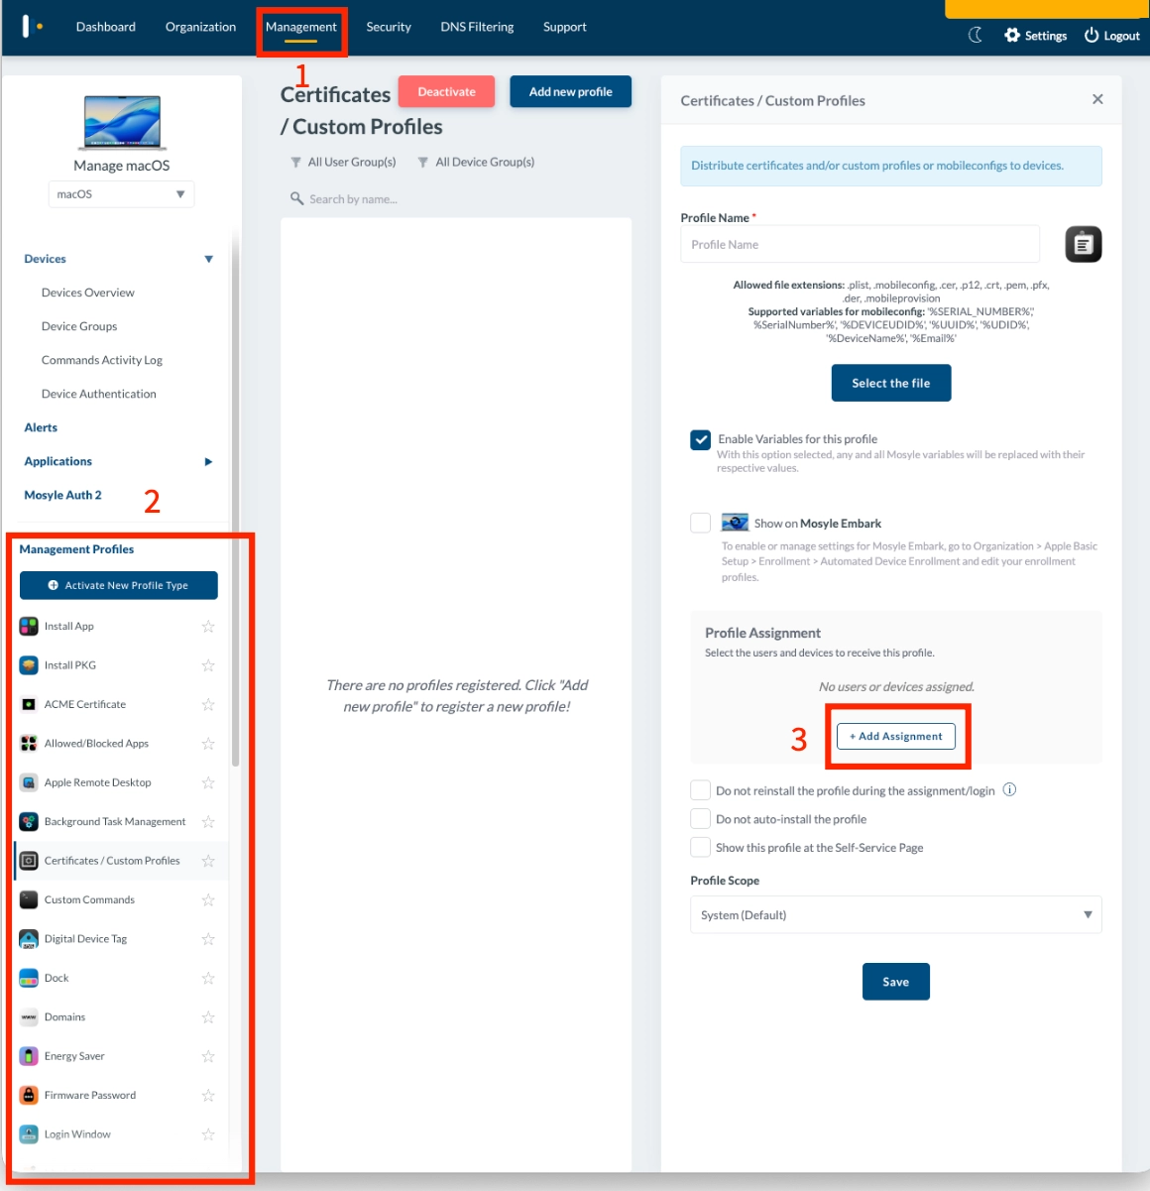Open Commands Activity Log
1150x1191 pixels.
[x=102, y=360]
